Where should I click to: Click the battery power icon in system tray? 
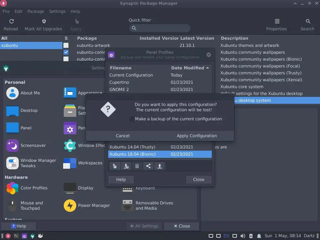251,236
